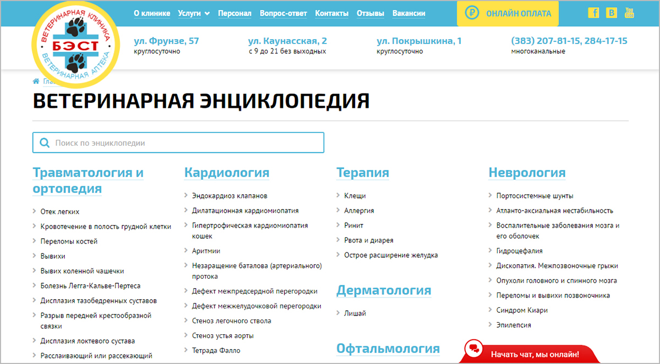Open article Вывих коленной чашечки
The image size is (660, 364).
(82, 271)
